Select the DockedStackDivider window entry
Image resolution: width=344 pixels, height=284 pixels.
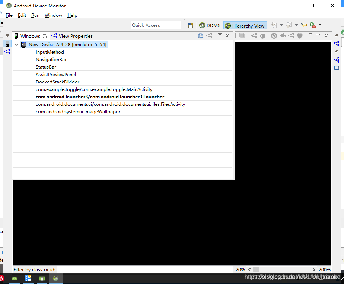click(57, 82)
